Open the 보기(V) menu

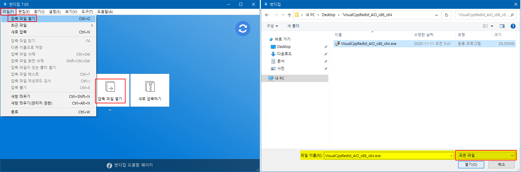click(71, 12)
